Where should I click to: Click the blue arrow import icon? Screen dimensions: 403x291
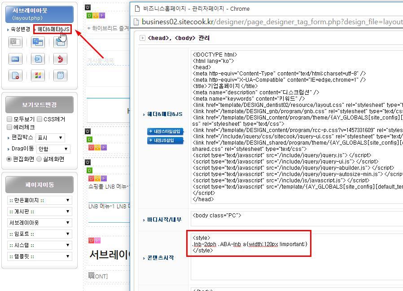[x=38, y=59]
